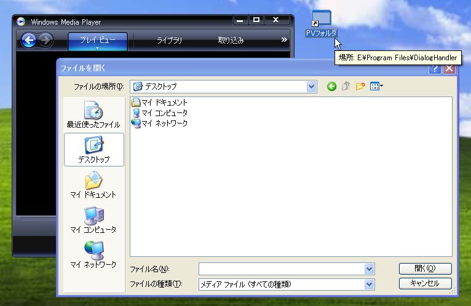Close the Windows Media Player window
This screenshot has height=306, width=471.
(275, 20)
